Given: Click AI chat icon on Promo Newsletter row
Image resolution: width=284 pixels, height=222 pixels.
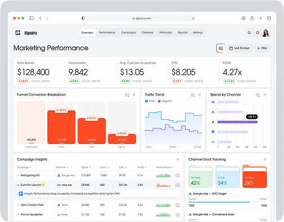Looking at the screenshot, I should point(177,215).
